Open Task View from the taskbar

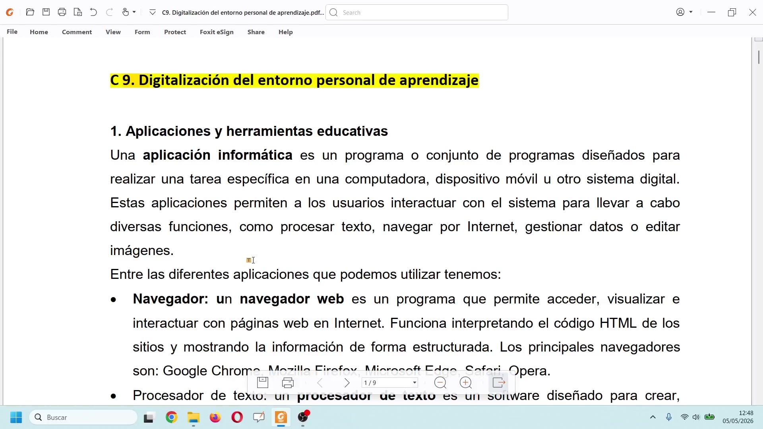pyautogui.click(x=149, y=417)
